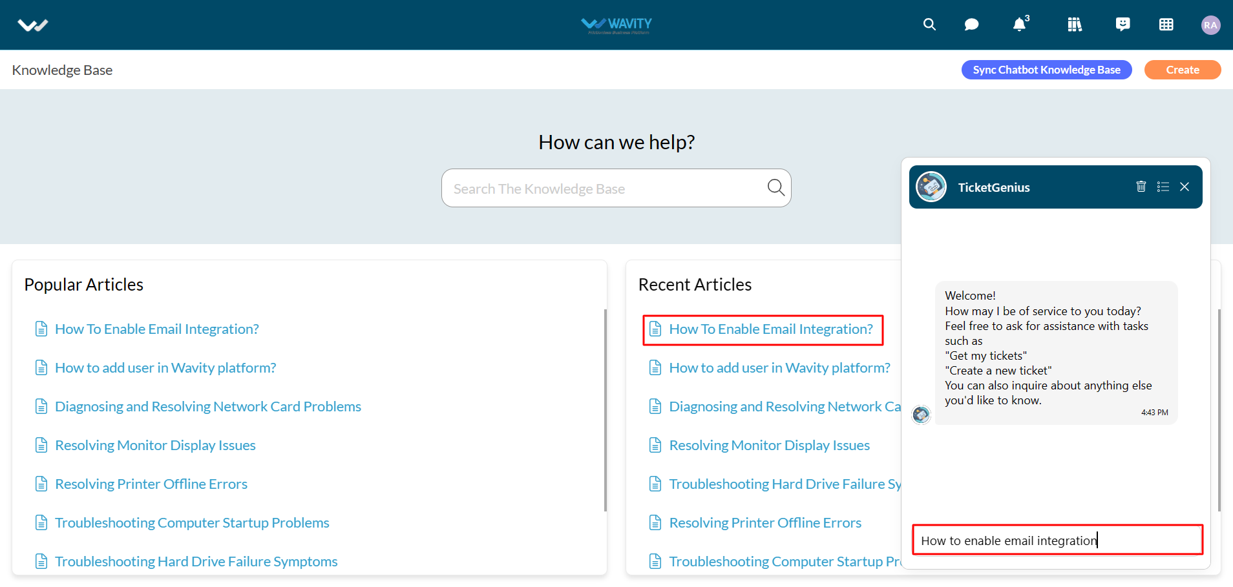Open popular article How To Enable Email Integration?
Image resolution: width=1233 pixels, height=587 pixels.
point(157,329)
